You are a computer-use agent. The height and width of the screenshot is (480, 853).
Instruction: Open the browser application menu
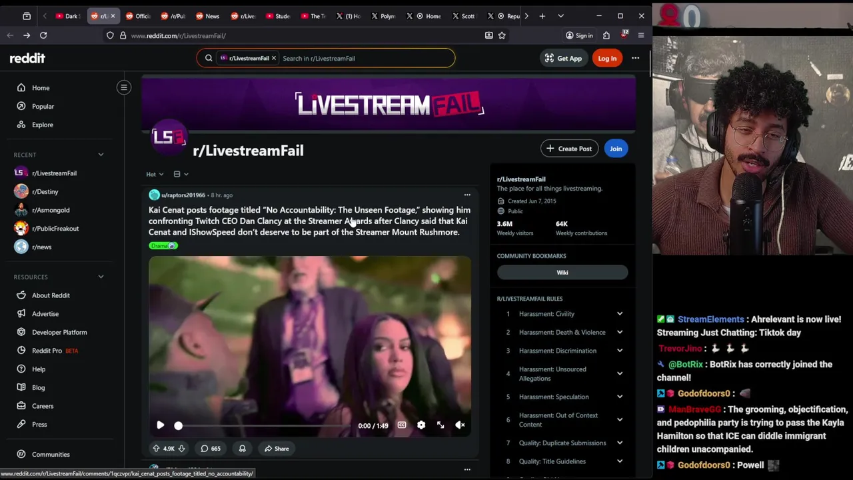click(641, 35)
